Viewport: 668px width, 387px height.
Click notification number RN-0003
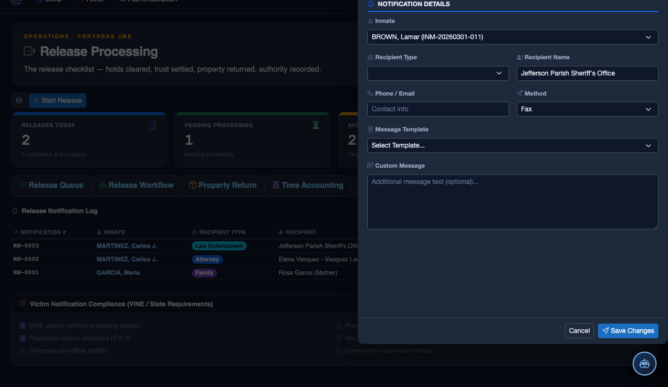tap(26, 246)
